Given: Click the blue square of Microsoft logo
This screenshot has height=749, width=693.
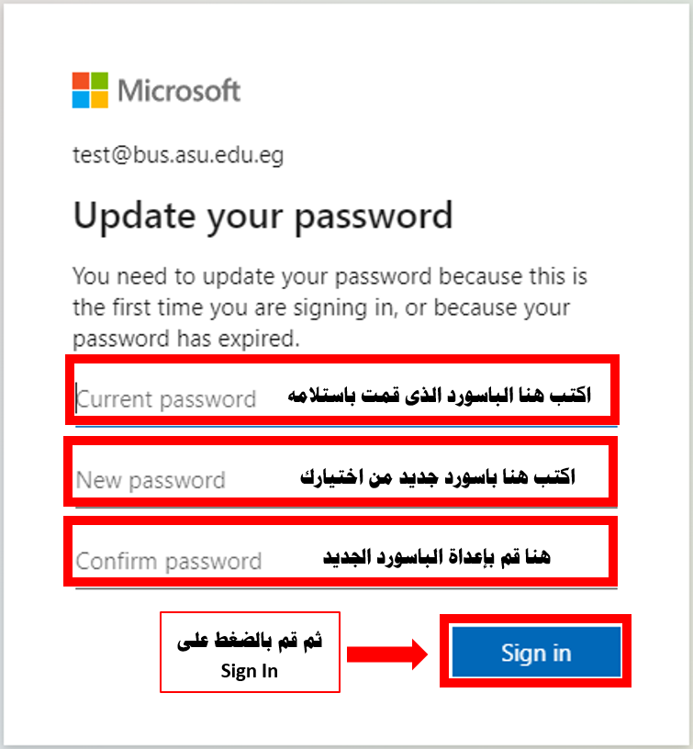Looking at the screenshot, I should point(81,99).
